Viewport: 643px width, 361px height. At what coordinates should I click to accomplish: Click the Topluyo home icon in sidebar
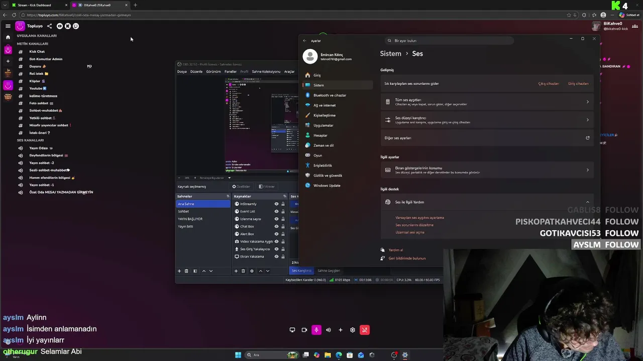(8, 37)
